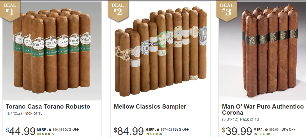Viewport: 306px width, 137px height.
Task: Click the crossed-out $274.62 MSRP
Action: 166,130
